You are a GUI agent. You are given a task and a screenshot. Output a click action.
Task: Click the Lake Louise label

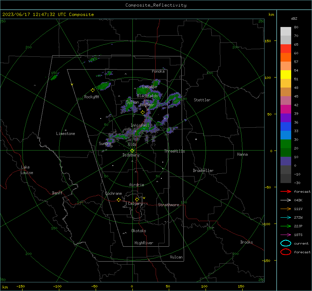(x=27, y=170)
